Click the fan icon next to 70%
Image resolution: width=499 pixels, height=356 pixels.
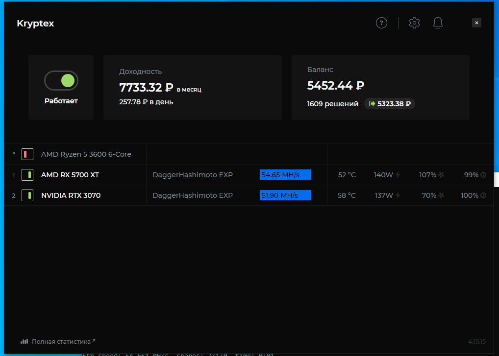click(x=441, y=195)
